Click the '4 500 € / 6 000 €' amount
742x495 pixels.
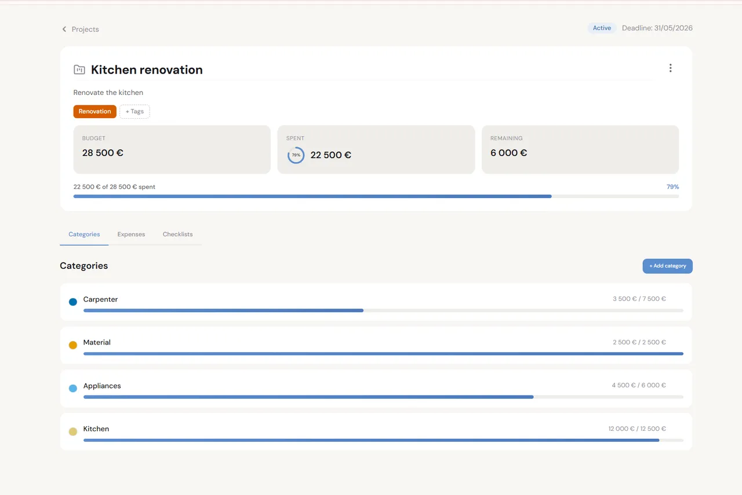point(639,386)
